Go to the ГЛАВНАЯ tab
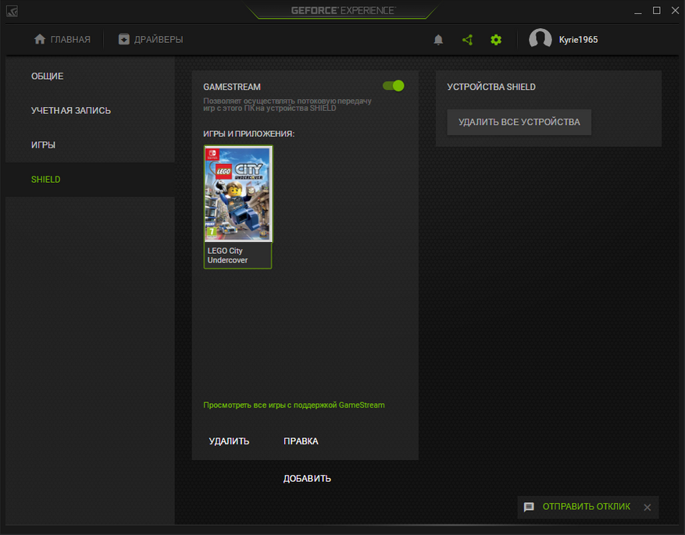This screenshot has width=685, height=535. [62, 39]
